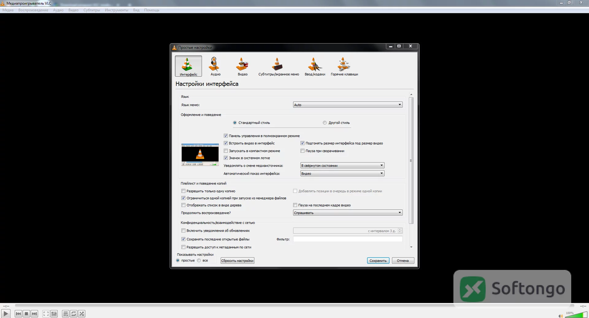Open the Язык меню Auto dropdown
The height and width of the screenshot is (318, 589).
pos(348,105)
